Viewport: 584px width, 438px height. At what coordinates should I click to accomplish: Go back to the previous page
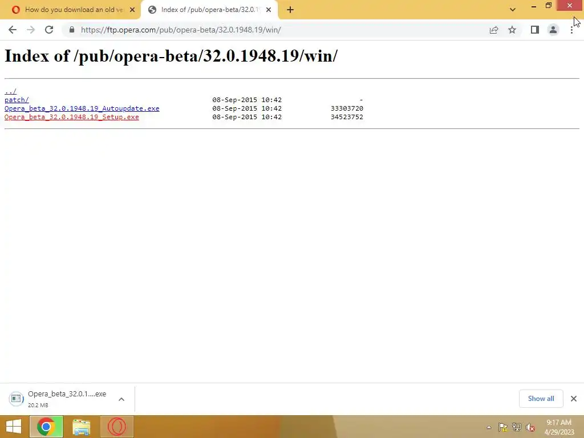pos(13,30)
